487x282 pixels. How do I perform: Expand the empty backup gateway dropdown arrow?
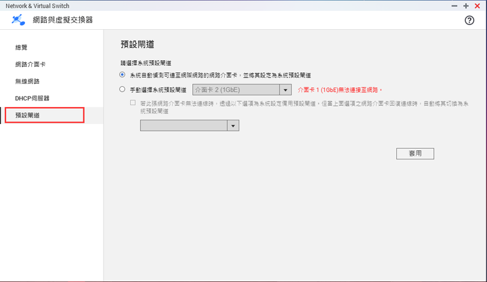pos(233,125)
